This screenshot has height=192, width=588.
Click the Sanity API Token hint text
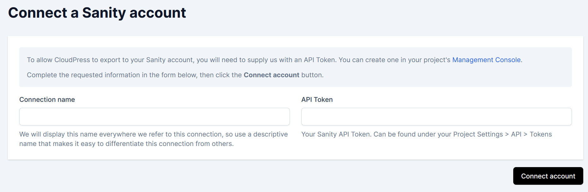[426, 134]
